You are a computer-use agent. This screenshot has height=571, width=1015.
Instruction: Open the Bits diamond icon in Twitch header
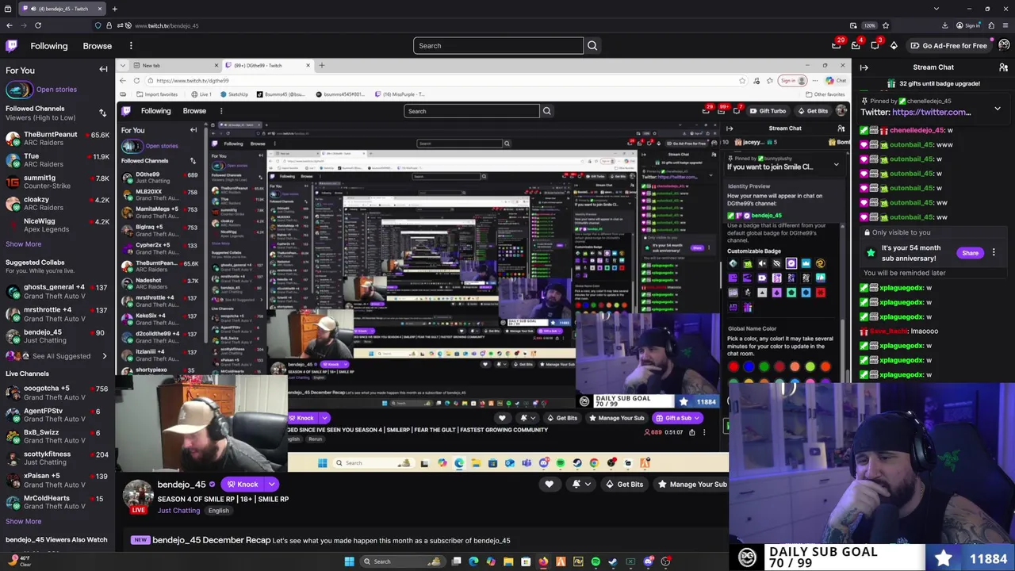click(894, 45)
